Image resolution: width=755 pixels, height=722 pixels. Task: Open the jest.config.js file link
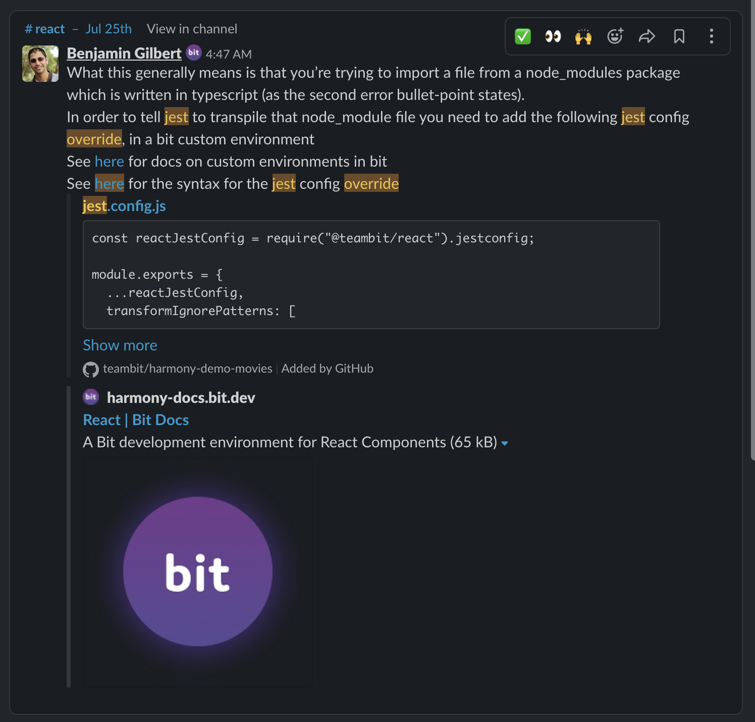(x=123, y=206)
